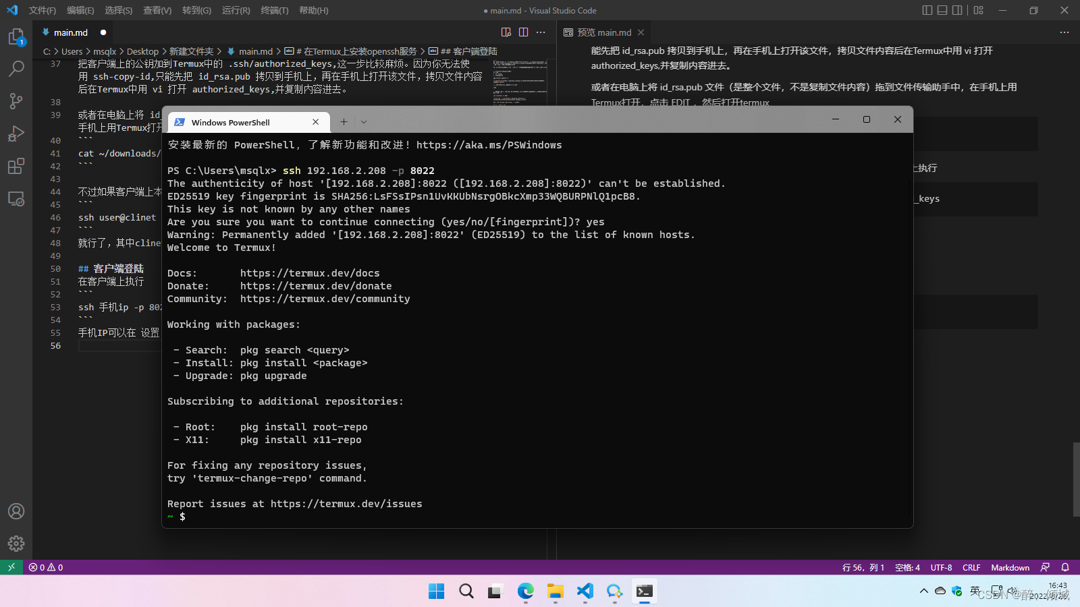Image resolution: width=1080 pixels, height=607 pixels.
Task: Open the Search view in activity bar
Action: [16, 69]
